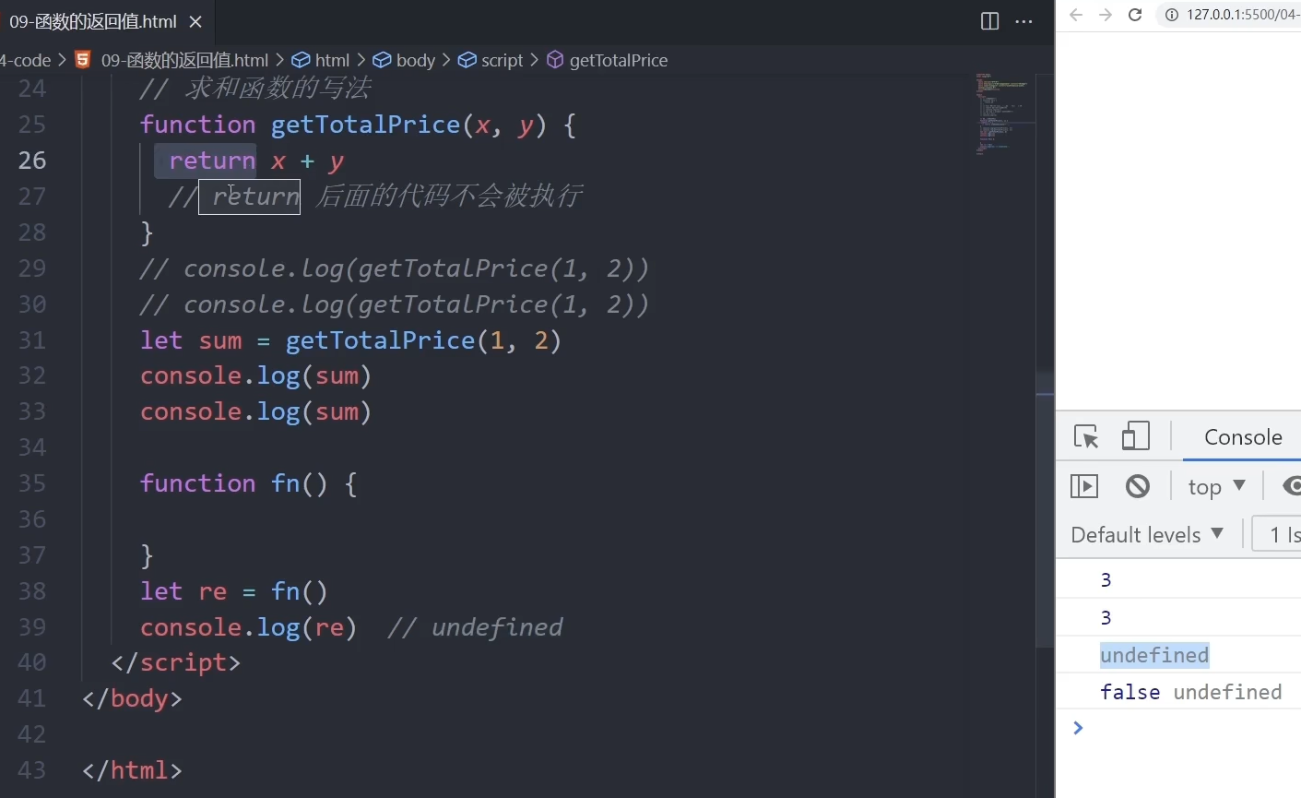1301x798 pixels.
Task: Select the body element breadcrumb
Action: click(405, 60)
